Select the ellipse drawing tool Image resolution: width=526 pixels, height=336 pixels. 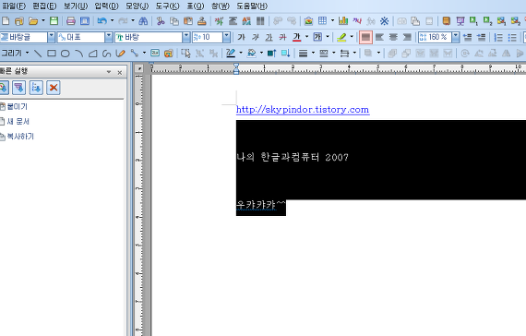tap(66, 54)
